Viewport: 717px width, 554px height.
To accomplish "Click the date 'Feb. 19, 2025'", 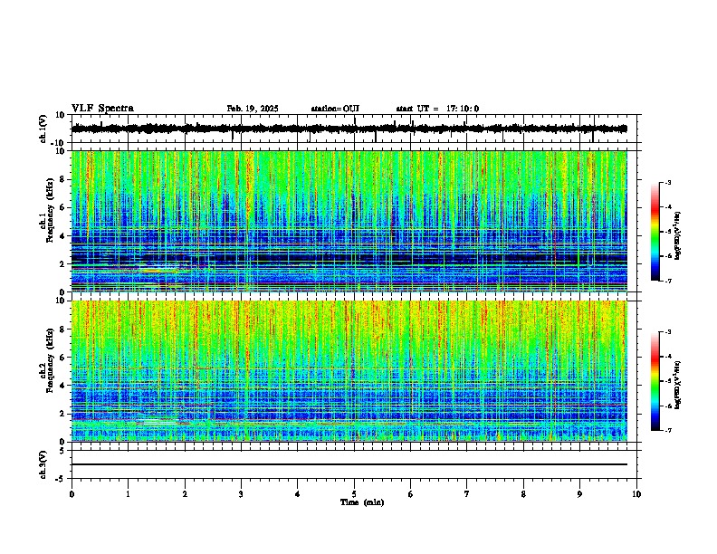I will (253, 109).
